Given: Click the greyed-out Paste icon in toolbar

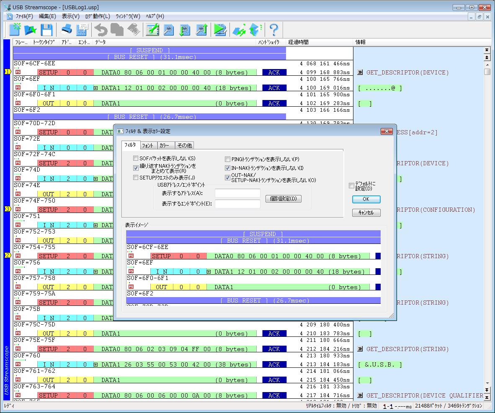Looking at the screenshot, I should (134, 30).
